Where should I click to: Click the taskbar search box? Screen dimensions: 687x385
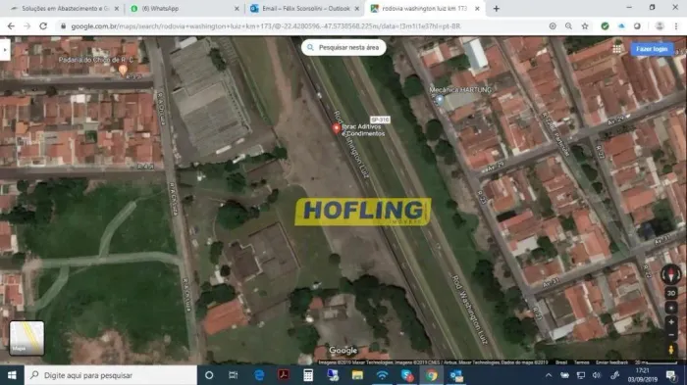pyautogui.click(x=110, y=375)
